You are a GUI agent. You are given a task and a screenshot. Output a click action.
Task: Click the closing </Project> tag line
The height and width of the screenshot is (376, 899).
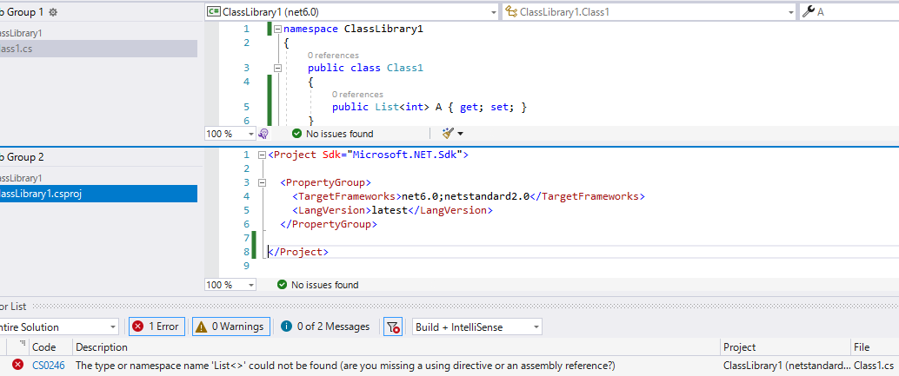coord(298,252)
